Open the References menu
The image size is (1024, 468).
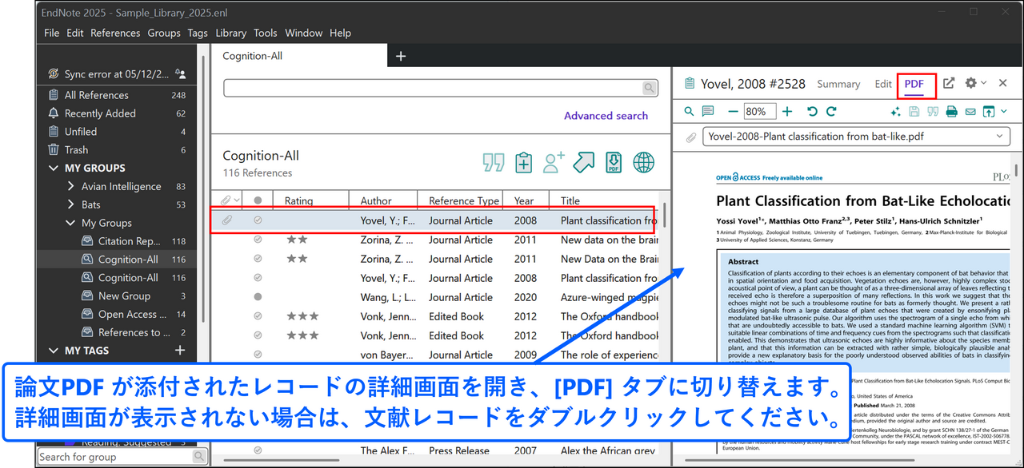pos(115,33)
